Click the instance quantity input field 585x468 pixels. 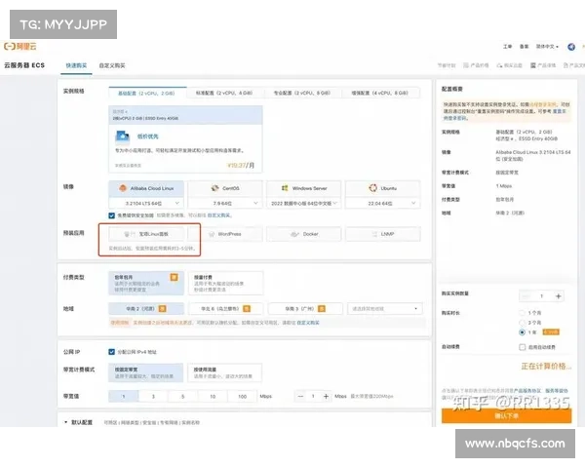pos(542,296)
